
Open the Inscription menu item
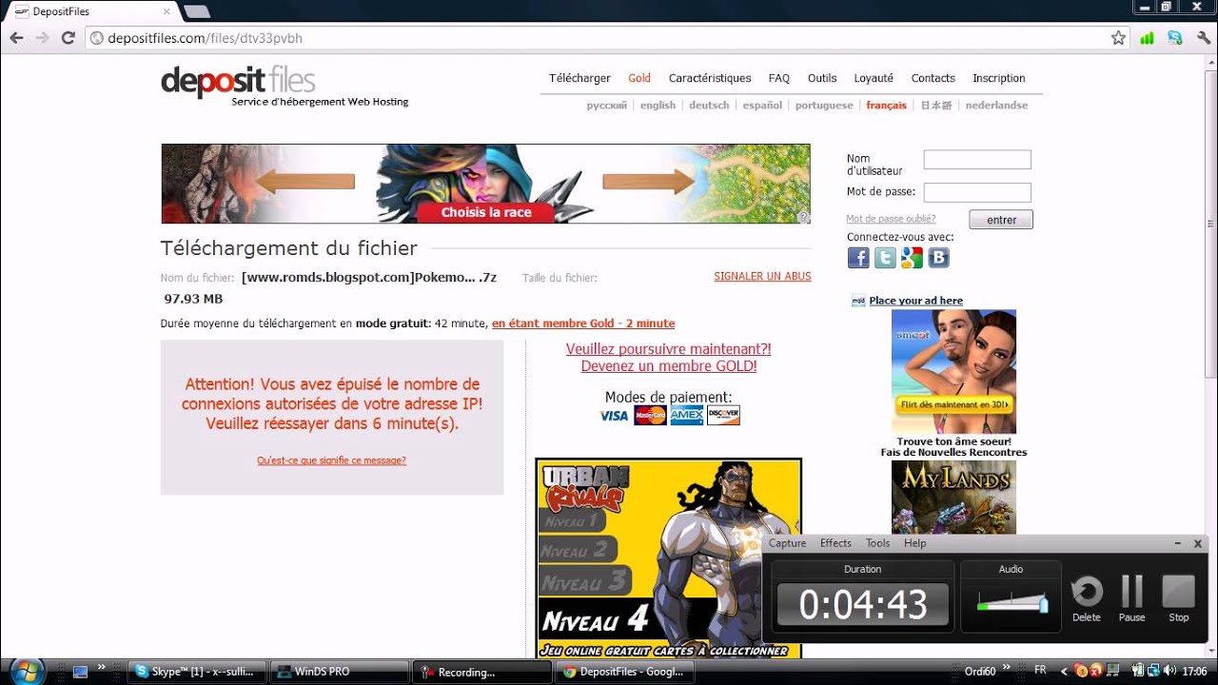point(999,78)
